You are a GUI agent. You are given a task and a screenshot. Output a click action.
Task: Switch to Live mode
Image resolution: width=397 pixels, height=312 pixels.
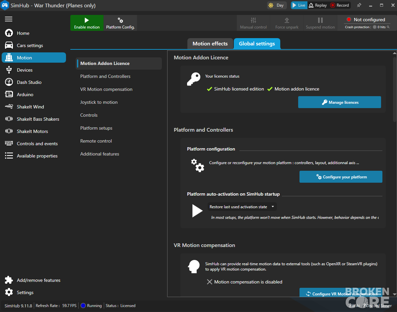(299, 5)
